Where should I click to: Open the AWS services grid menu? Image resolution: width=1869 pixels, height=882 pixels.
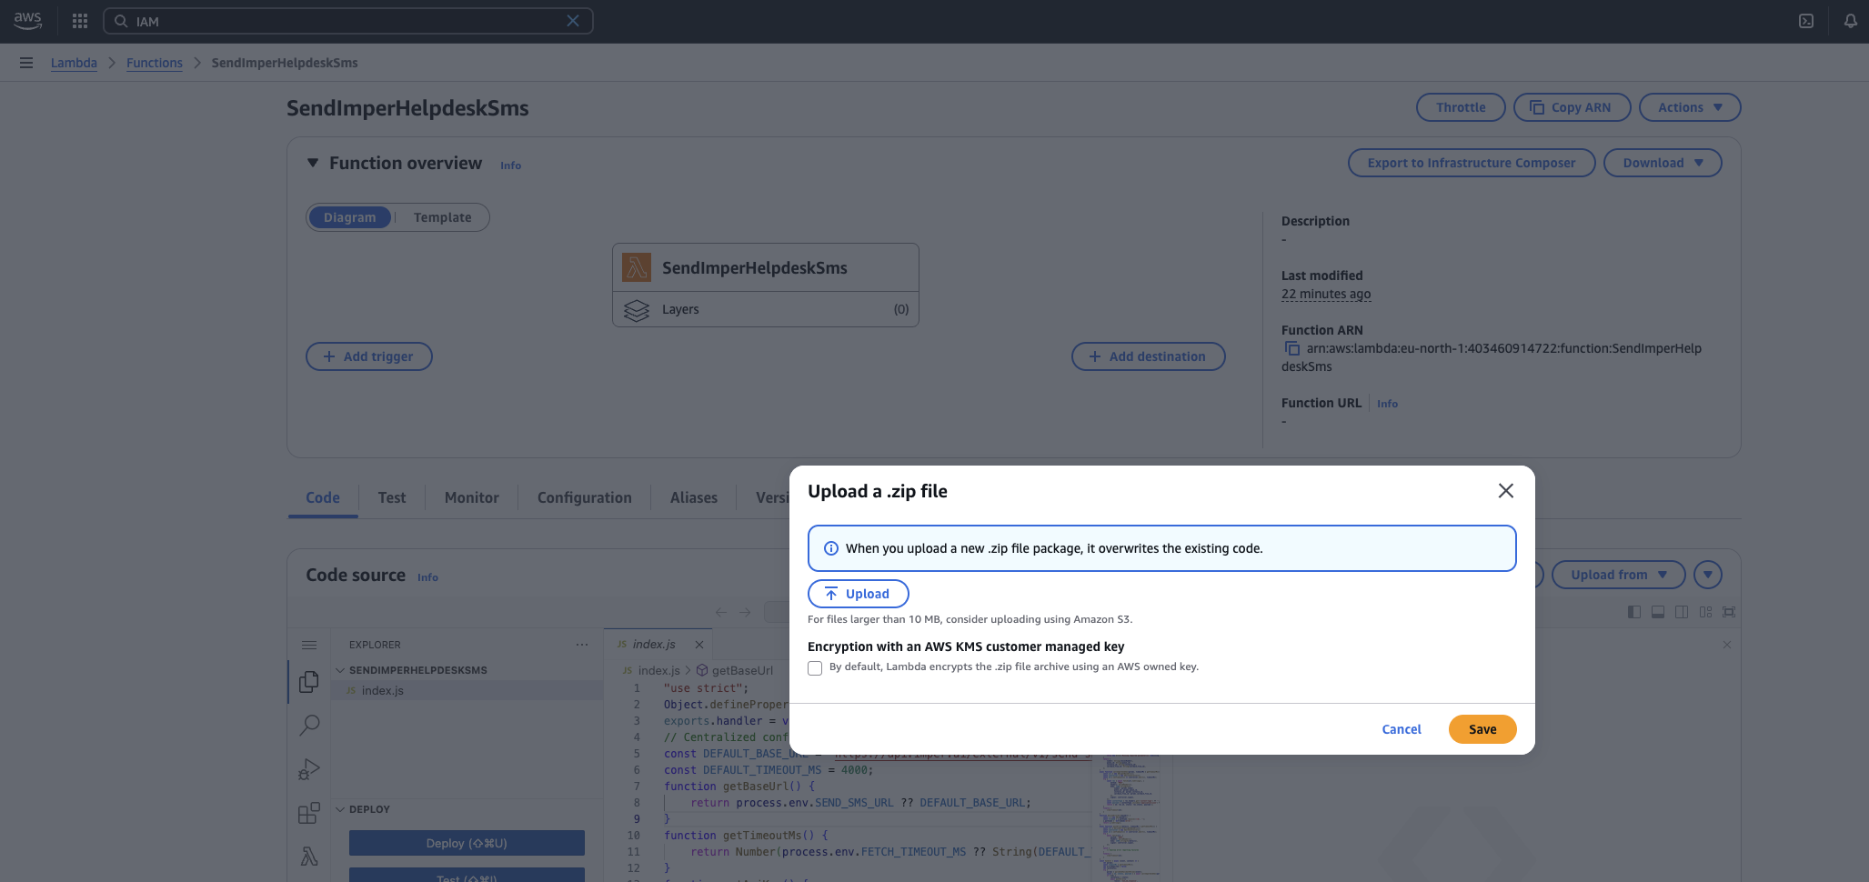coord(80,21)
